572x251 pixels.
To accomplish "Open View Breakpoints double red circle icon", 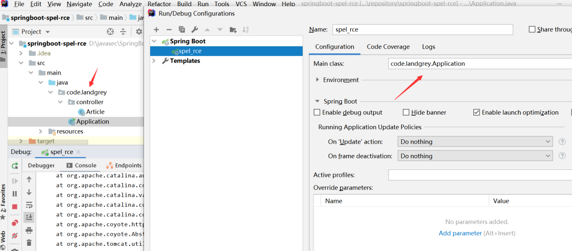I will click(x=15, y=222).
